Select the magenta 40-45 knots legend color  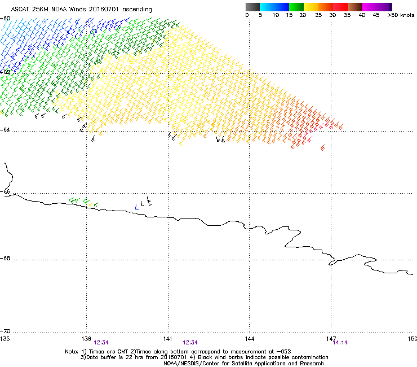pyautogui.click(x=370, y=7)
